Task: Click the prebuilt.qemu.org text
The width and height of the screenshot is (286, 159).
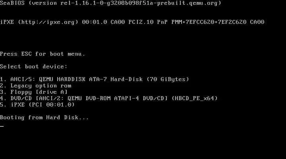Action: point(187,3)
